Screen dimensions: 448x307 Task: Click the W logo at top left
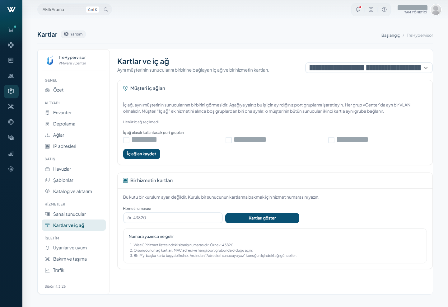pos(11,9)
